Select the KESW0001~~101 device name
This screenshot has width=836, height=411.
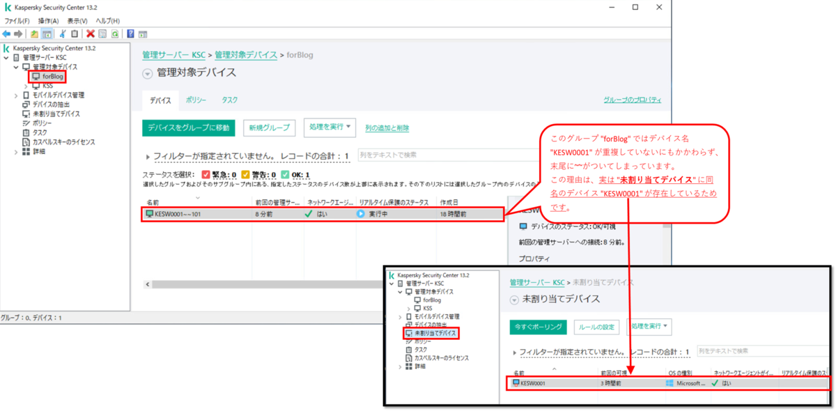click(178, 214)
